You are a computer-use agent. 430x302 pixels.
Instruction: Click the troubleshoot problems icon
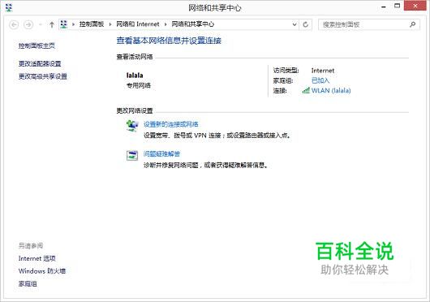point(132,155)
